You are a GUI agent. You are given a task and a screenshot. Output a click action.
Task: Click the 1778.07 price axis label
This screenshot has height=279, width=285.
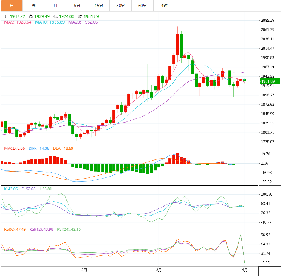[268, 142]
